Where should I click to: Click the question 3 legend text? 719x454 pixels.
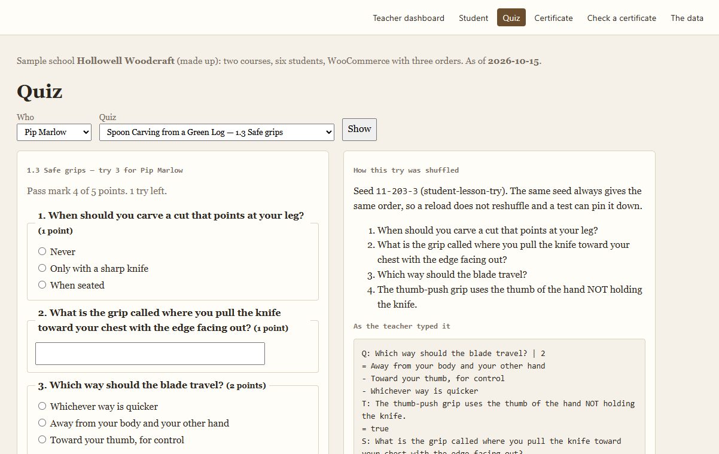(x=152, y=385)
